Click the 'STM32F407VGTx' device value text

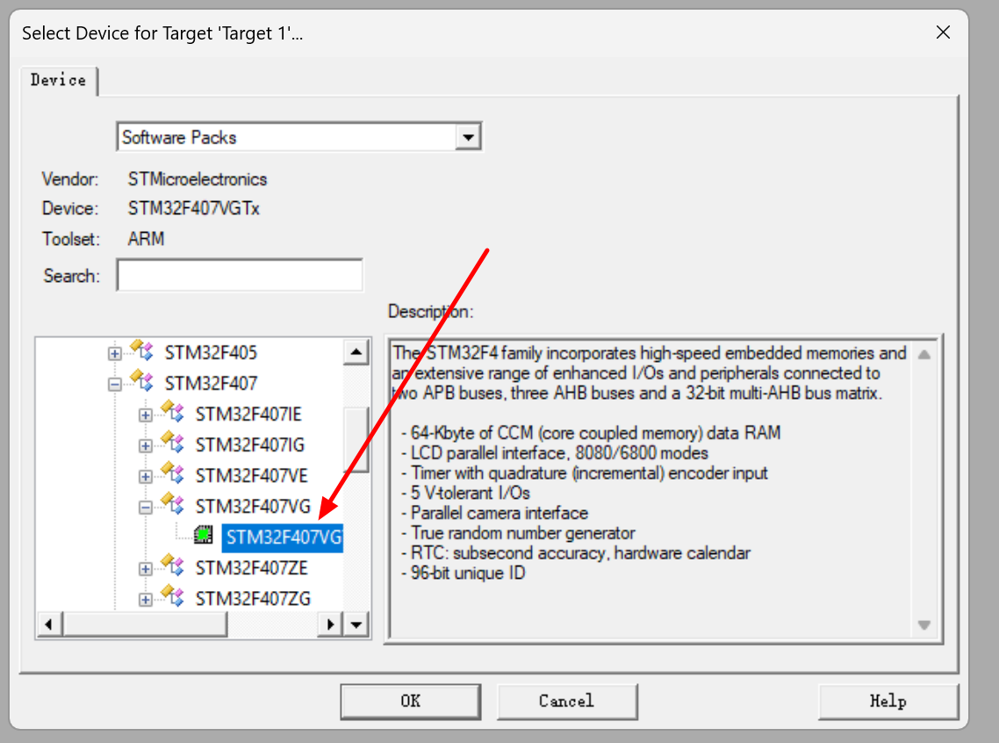[194, 208]
